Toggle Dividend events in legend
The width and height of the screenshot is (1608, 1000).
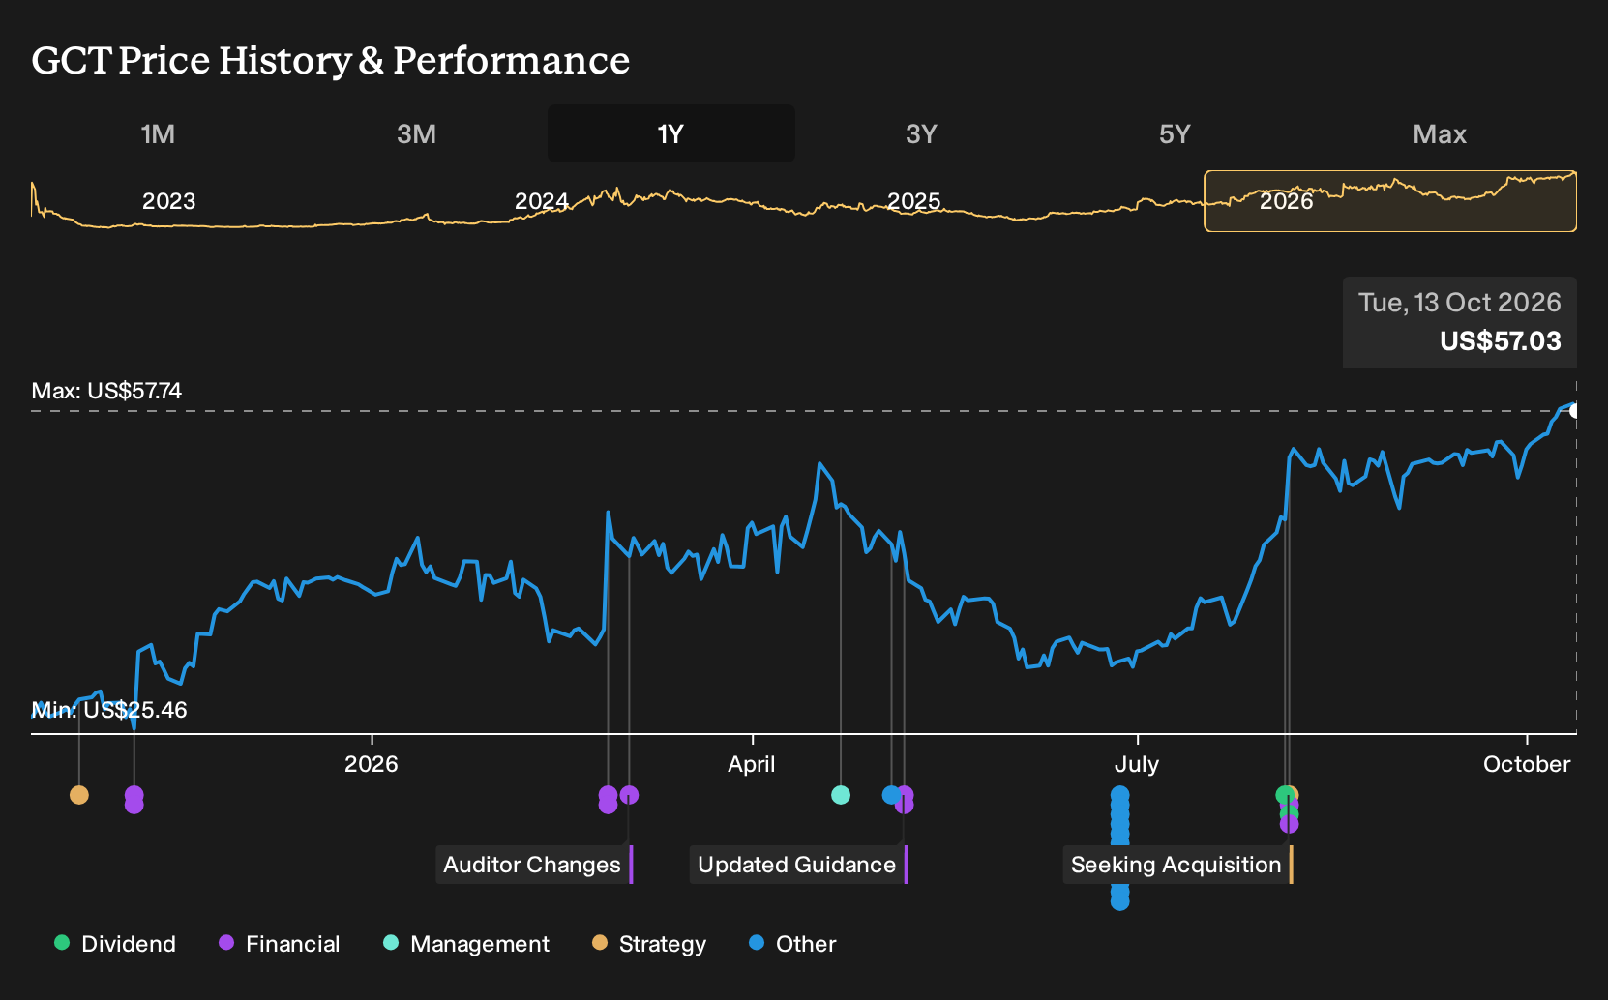pyautogui.click(x=115, y=944)
